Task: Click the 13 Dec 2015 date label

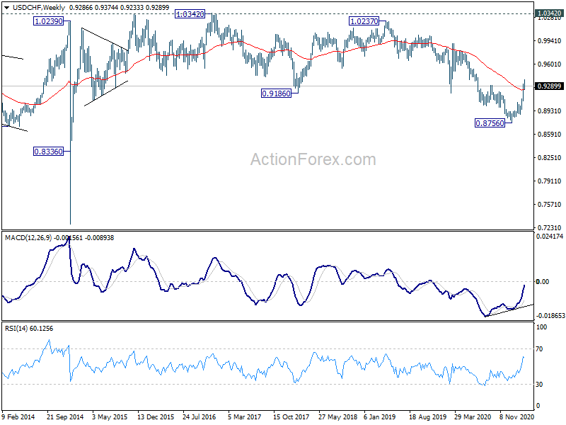Action: pos(155,417)
